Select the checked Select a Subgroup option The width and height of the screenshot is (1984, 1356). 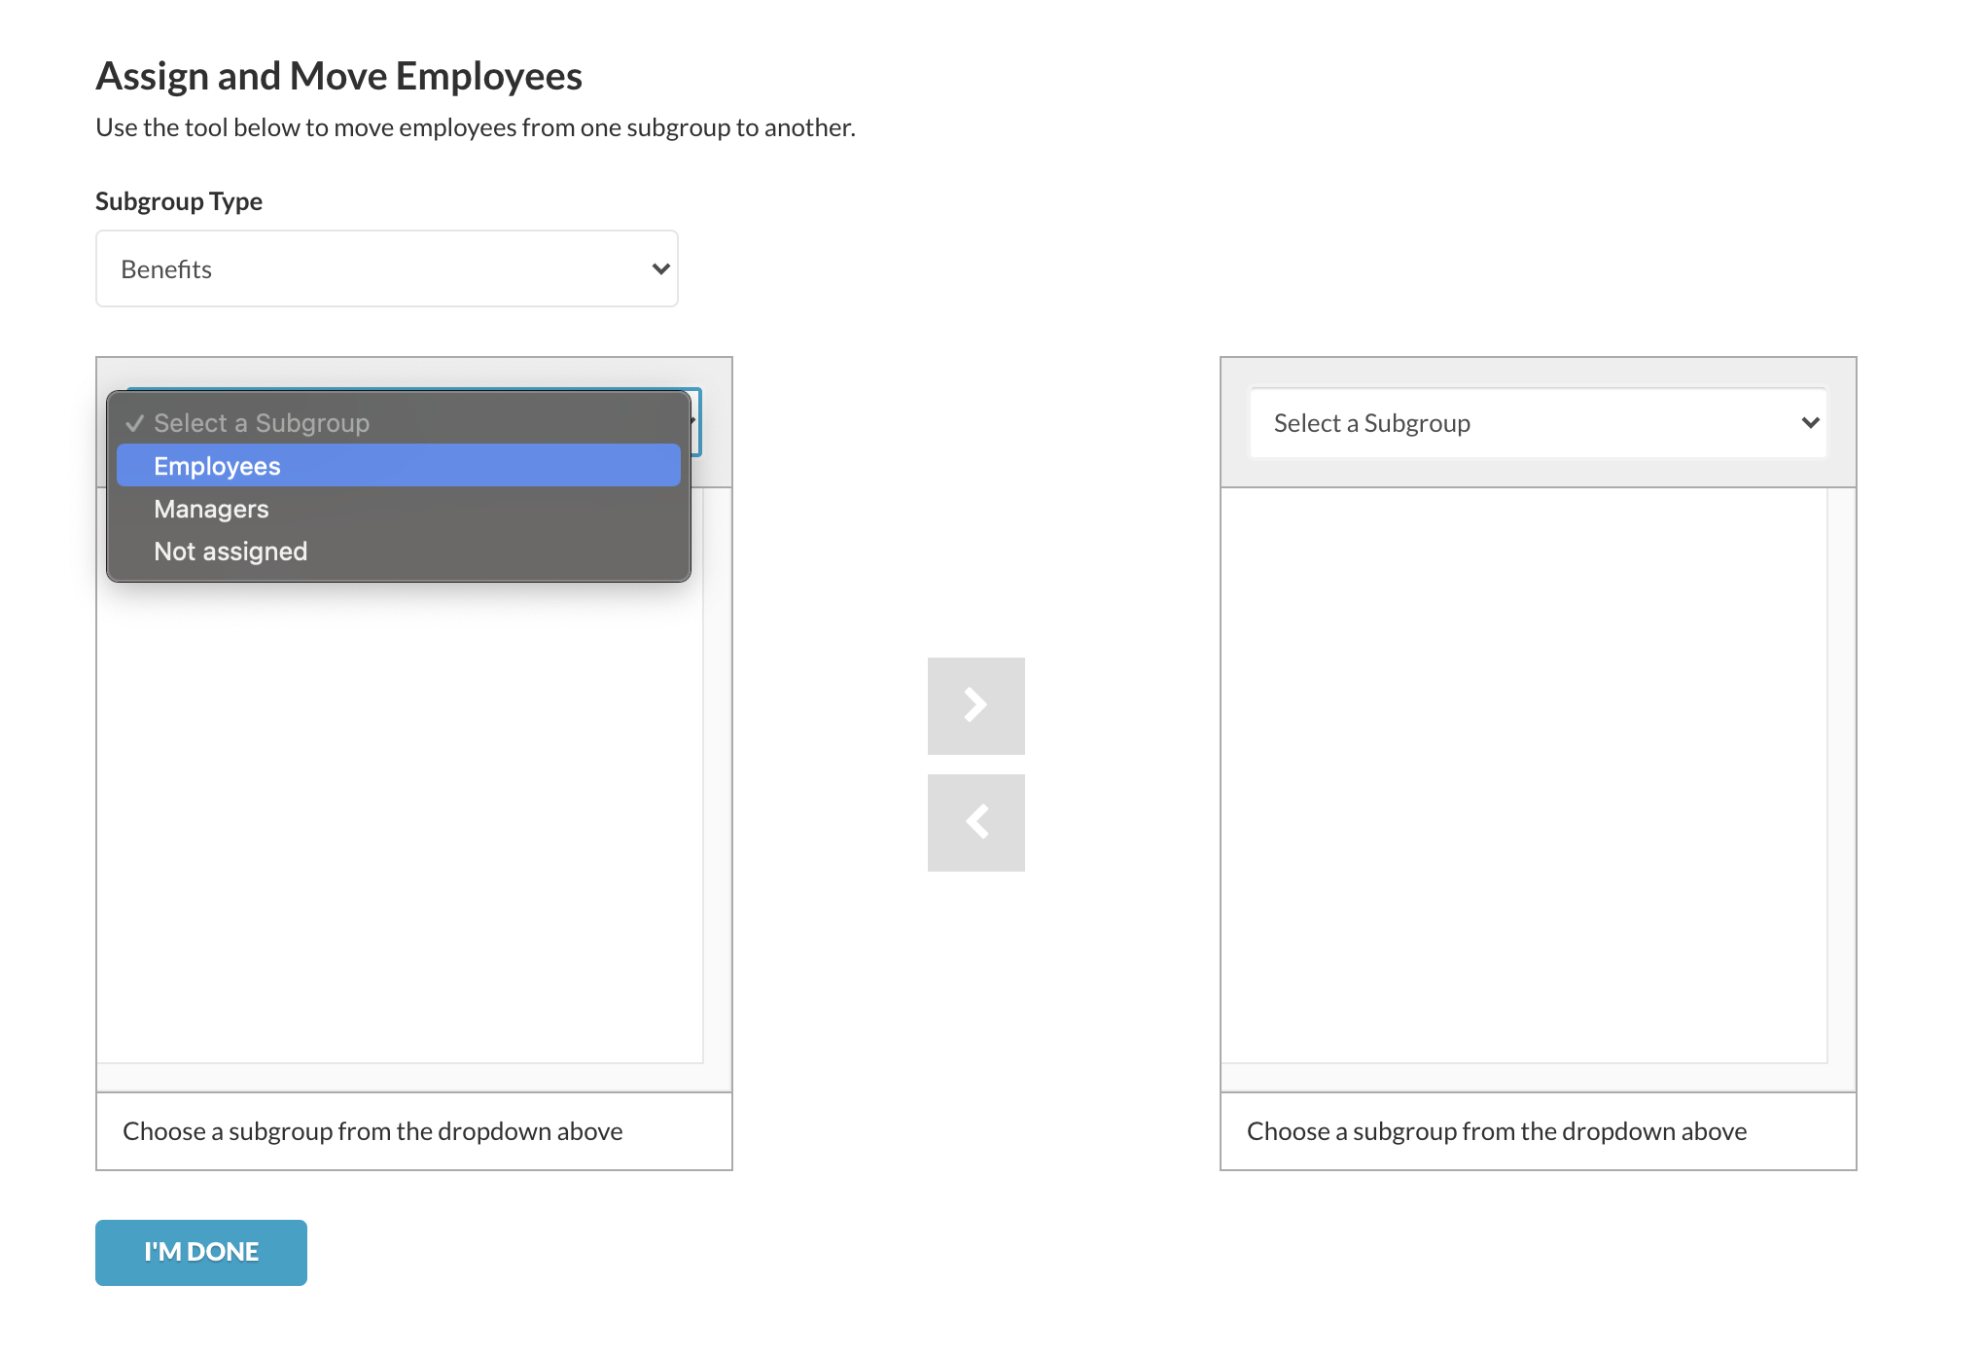coord(398,422)
